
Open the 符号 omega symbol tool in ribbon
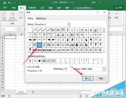pyautogui.click(x=116, y=16)
